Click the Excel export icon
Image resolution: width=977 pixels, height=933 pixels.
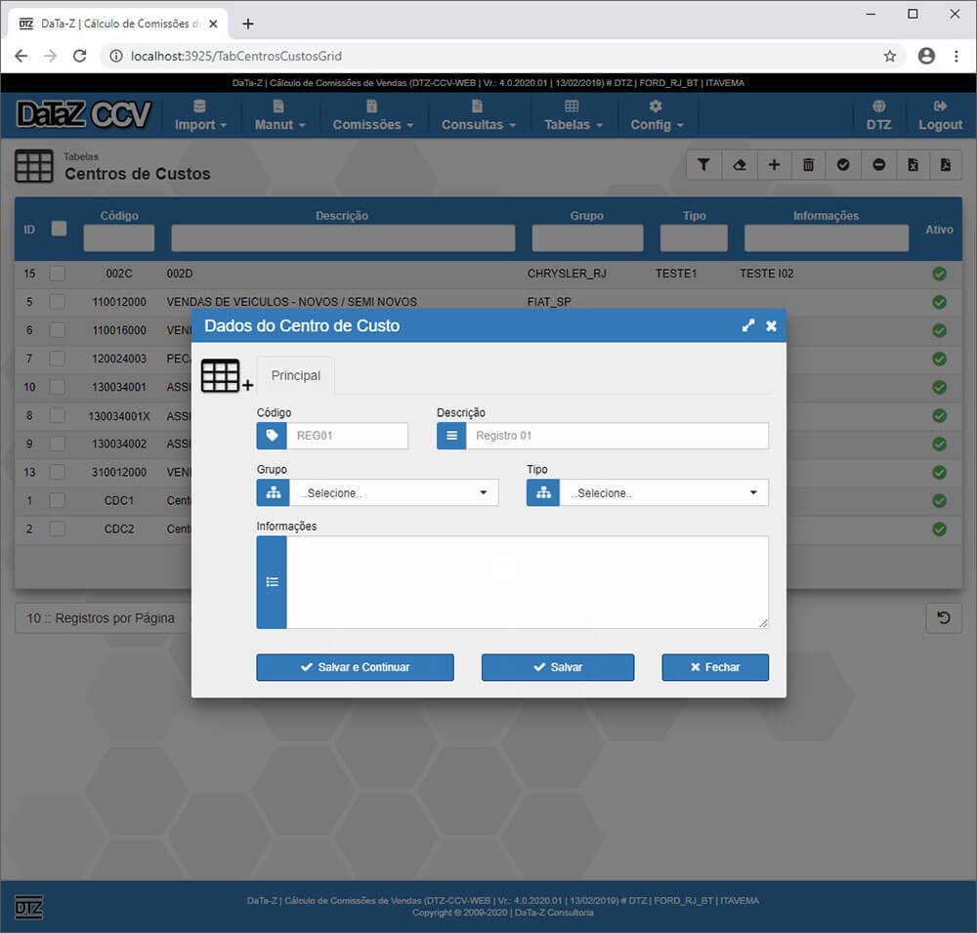coord(913,165)
